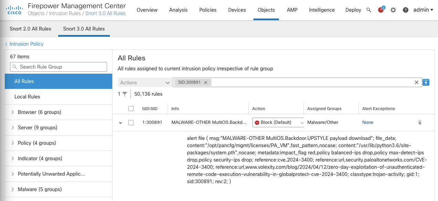Clear the filter bar with the X icon

point(417,82)
